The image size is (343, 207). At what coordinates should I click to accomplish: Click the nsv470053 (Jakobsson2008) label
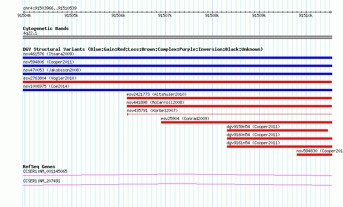click(52, 70)
